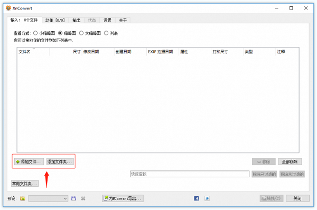Click the 添加文件 button
The image size is (317, 210).
pos(29,161)
